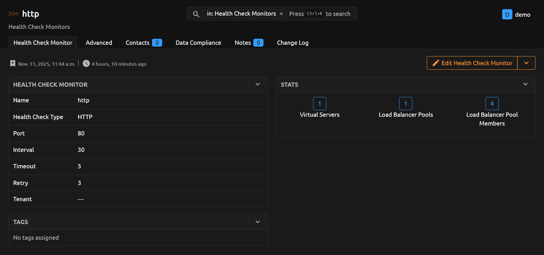Collapse the Stats panel
Screen dimensions: 544x255
point(525,84)
